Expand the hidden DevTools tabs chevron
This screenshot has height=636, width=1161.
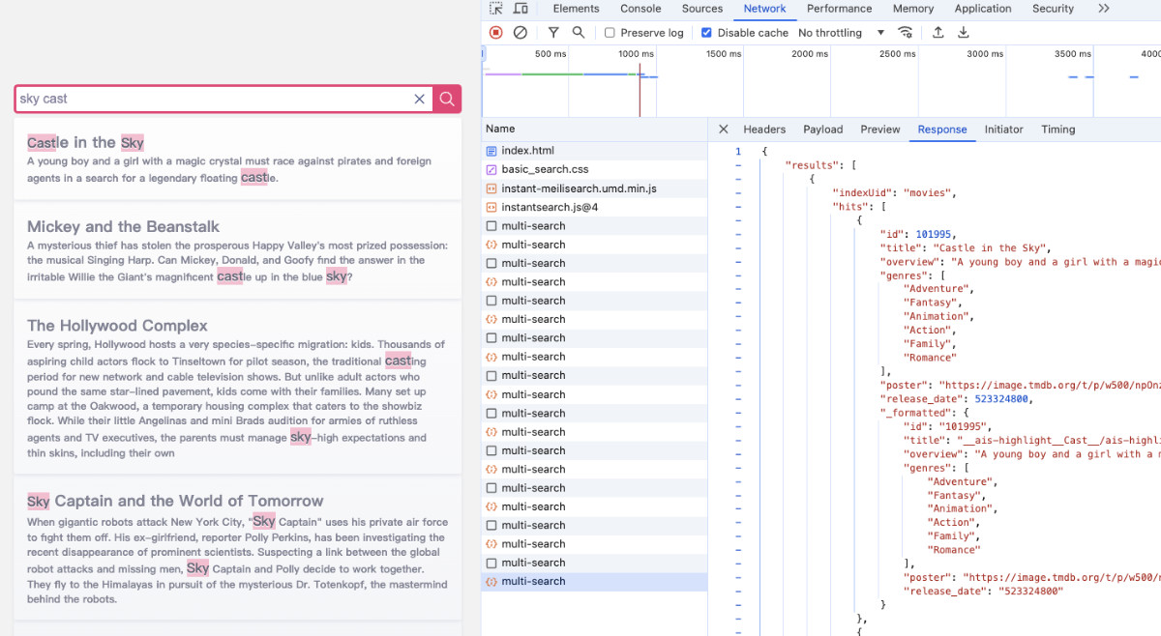(1104, 9)
